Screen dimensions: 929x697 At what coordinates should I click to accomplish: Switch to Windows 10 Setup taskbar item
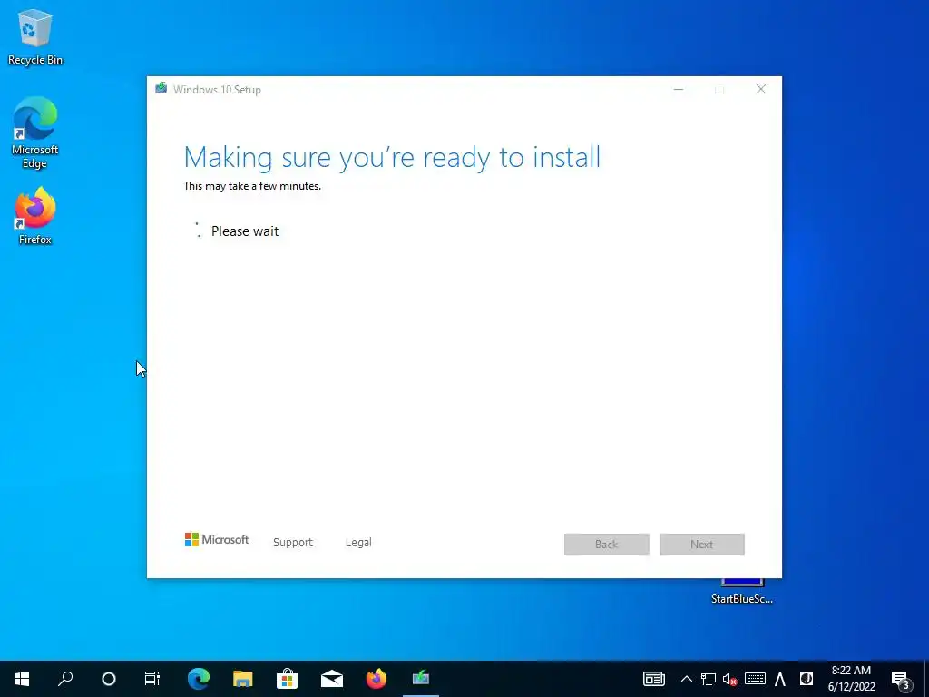pos(421,679)
